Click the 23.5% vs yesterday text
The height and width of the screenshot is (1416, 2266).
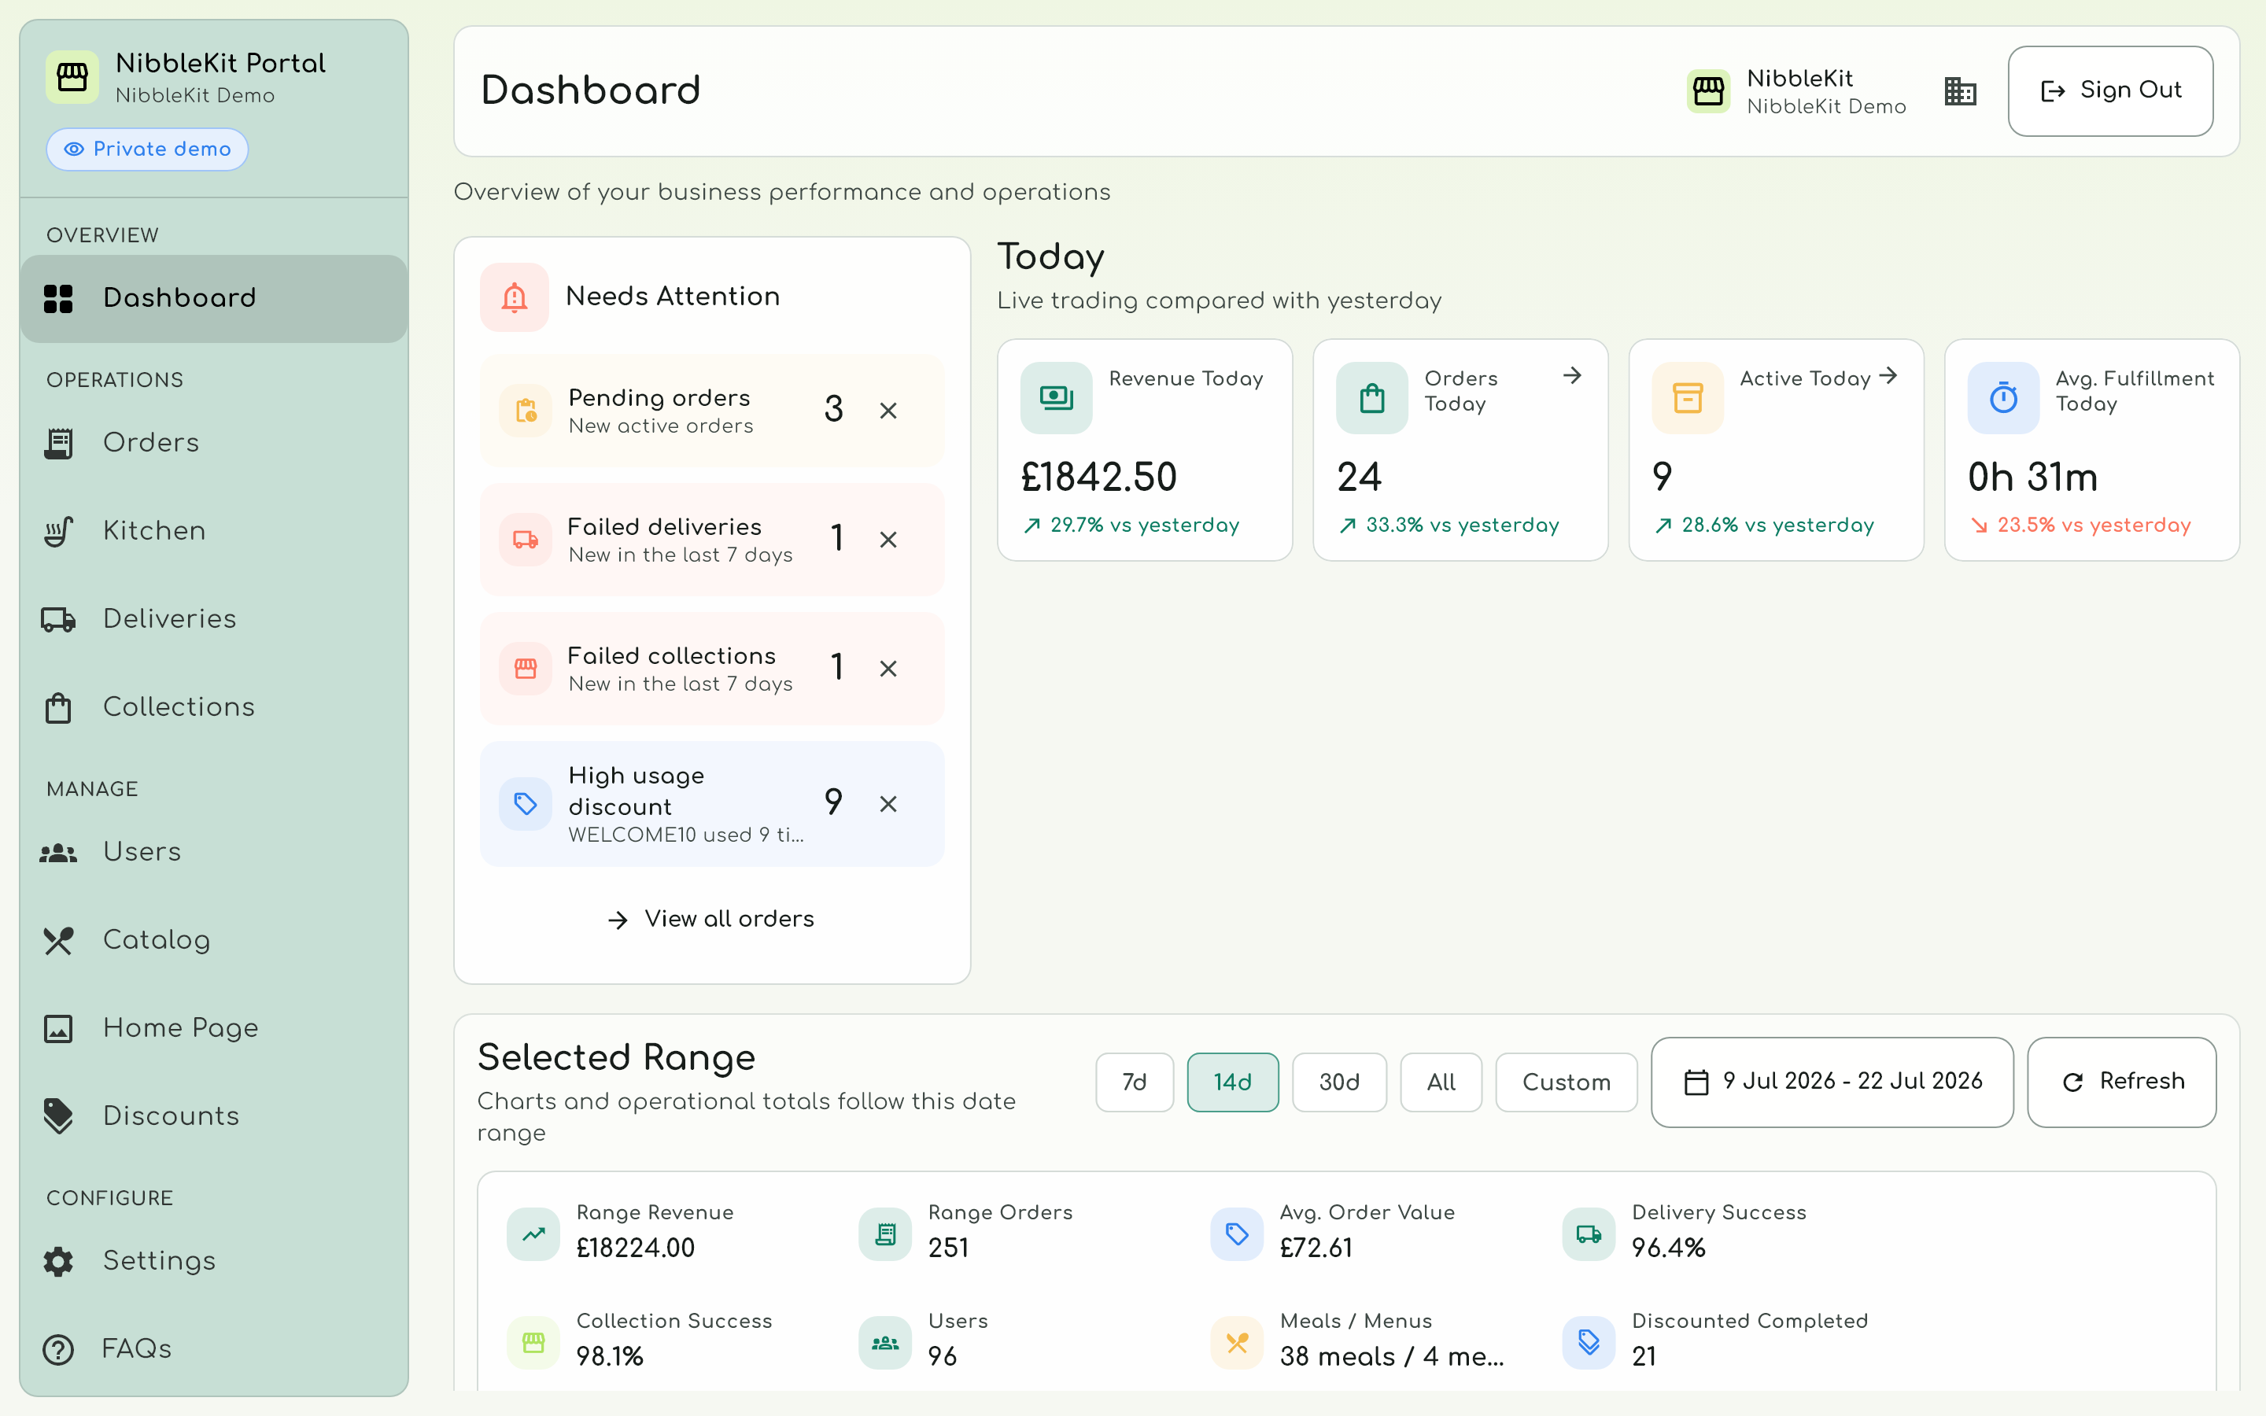click(x=2094, y=525)
